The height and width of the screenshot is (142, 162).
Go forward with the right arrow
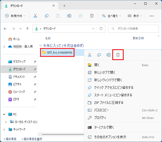pyautogui.click(x=14, y=29)
